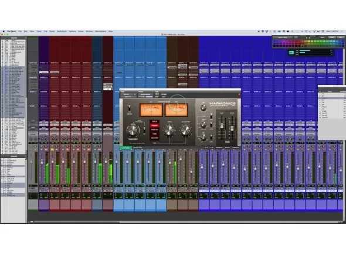
Task: Select the SOLID saturation type in Harmonics
Action: [x=155, y=121]
